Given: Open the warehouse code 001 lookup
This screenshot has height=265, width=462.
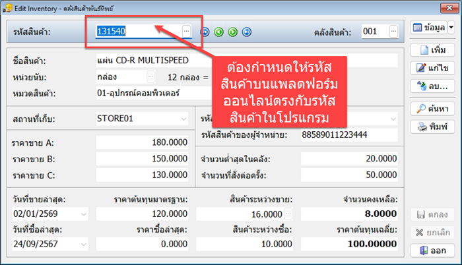Looking at the screenshot, I should click(x=393, y=31).
